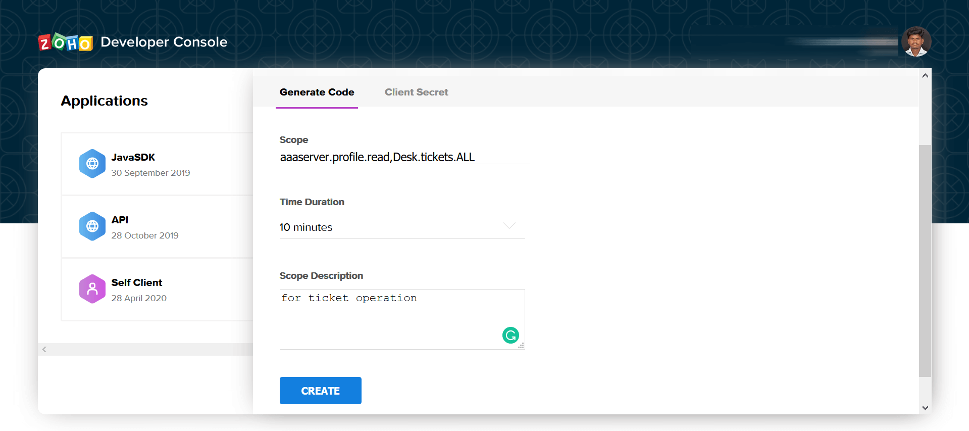The width and height of the screenshot is (969, 431).
Task: Click the left arrow of horizontal scrollbar
Action: coord(44,349)
